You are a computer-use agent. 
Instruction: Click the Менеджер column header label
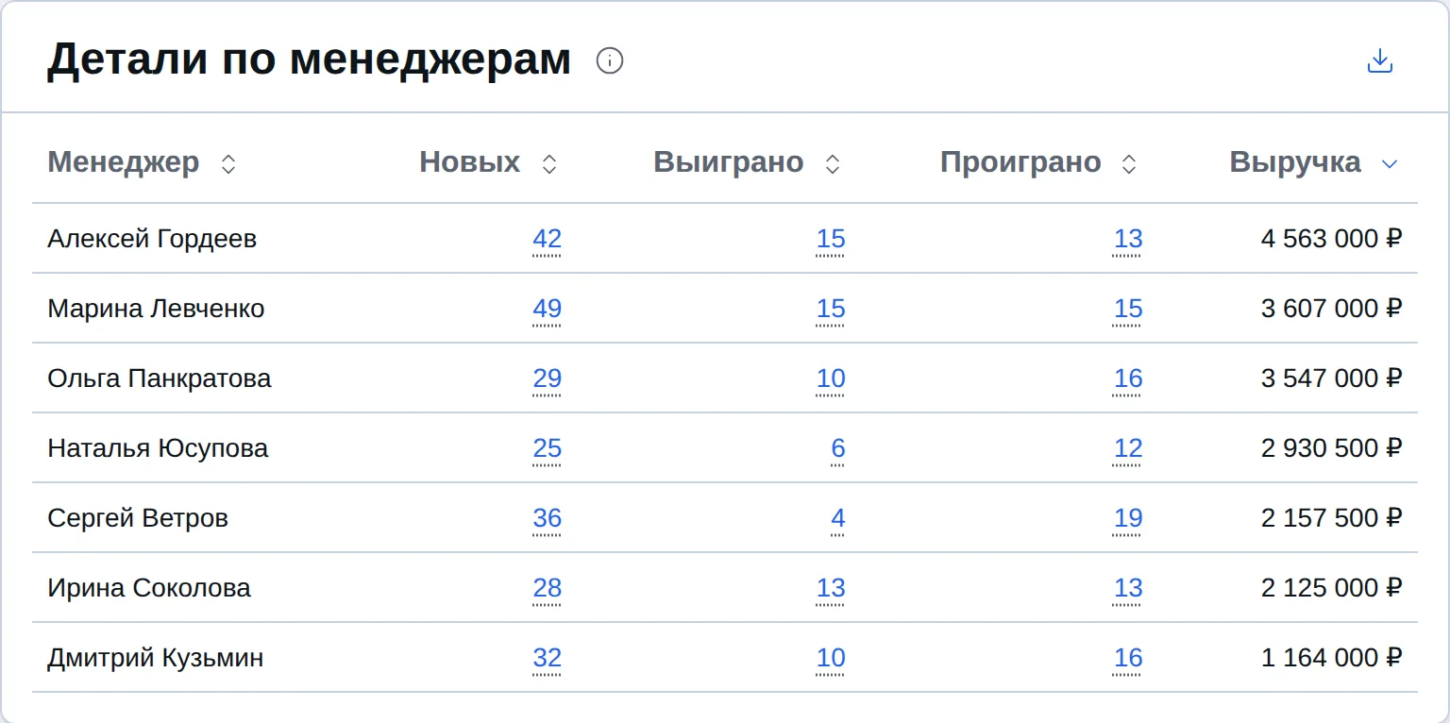click(x=124, y=162)
